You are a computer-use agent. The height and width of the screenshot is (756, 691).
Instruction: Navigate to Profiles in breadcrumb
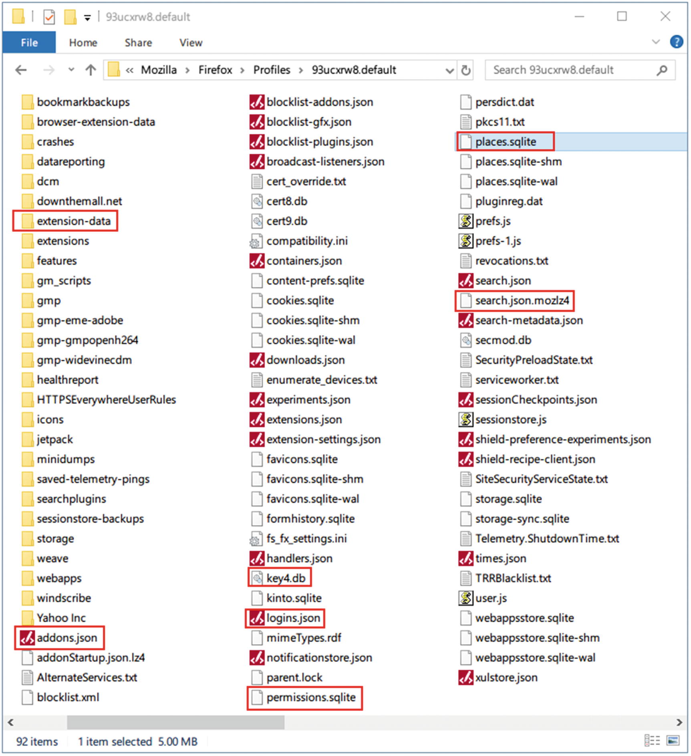272,70
